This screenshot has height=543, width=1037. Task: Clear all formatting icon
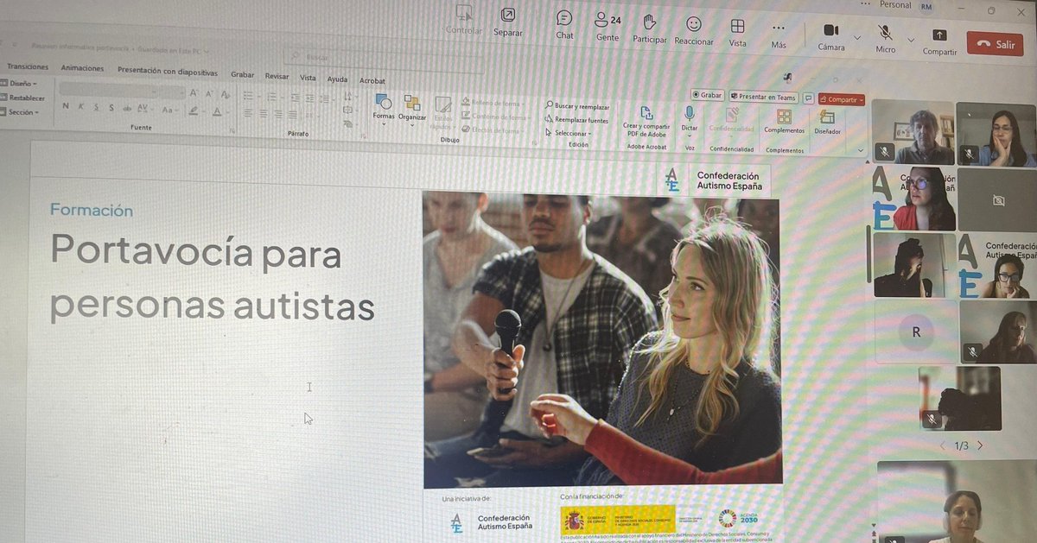click(x=226, y=94)
